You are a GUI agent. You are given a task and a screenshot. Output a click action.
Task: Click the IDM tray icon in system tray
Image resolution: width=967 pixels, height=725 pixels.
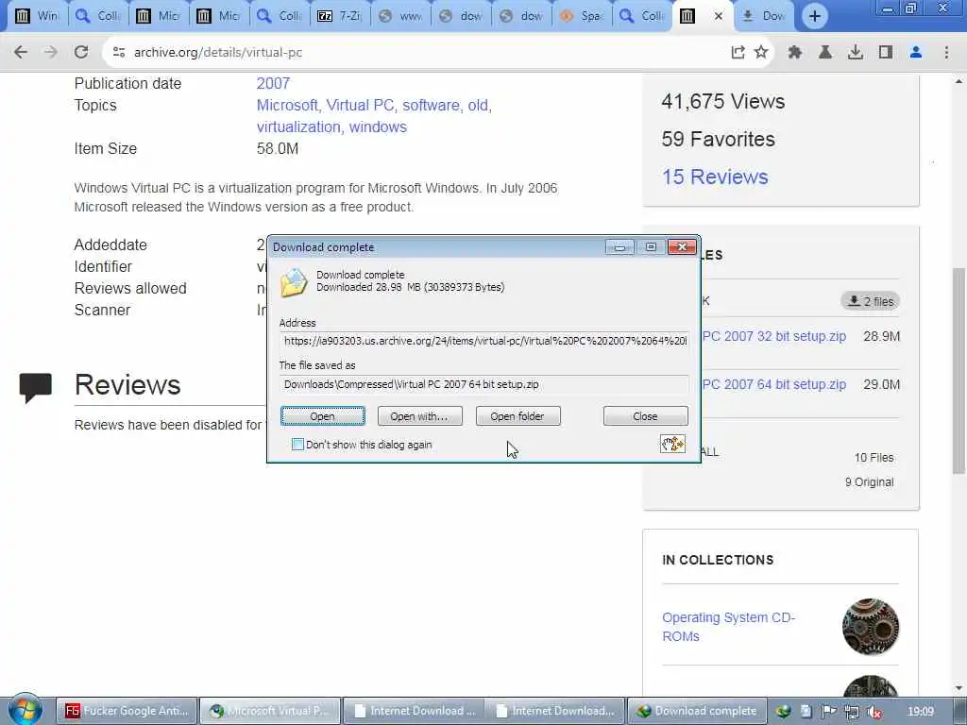pyautogui.click(x=783, y=712)
